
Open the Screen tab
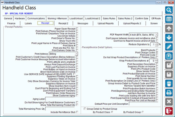click(154, 23)
